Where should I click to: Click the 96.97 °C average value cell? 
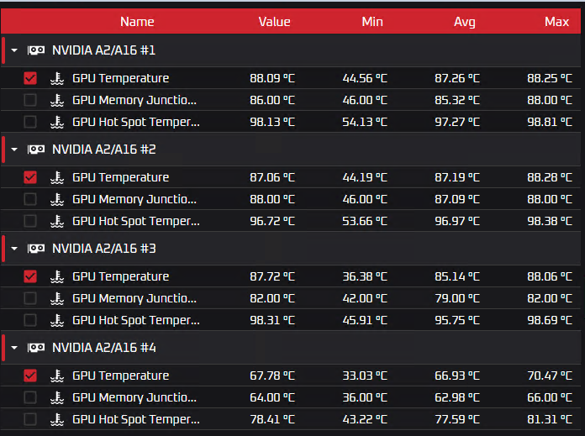pos(457,221)
